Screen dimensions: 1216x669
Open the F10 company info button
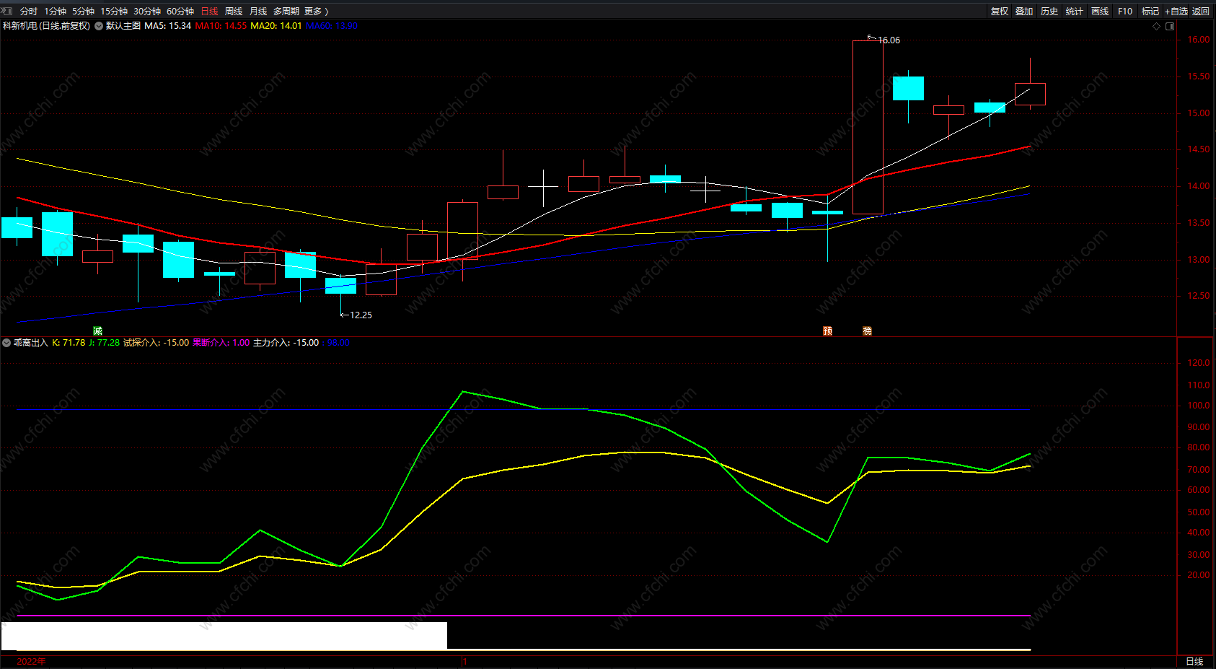click(x=1125, y=12)
